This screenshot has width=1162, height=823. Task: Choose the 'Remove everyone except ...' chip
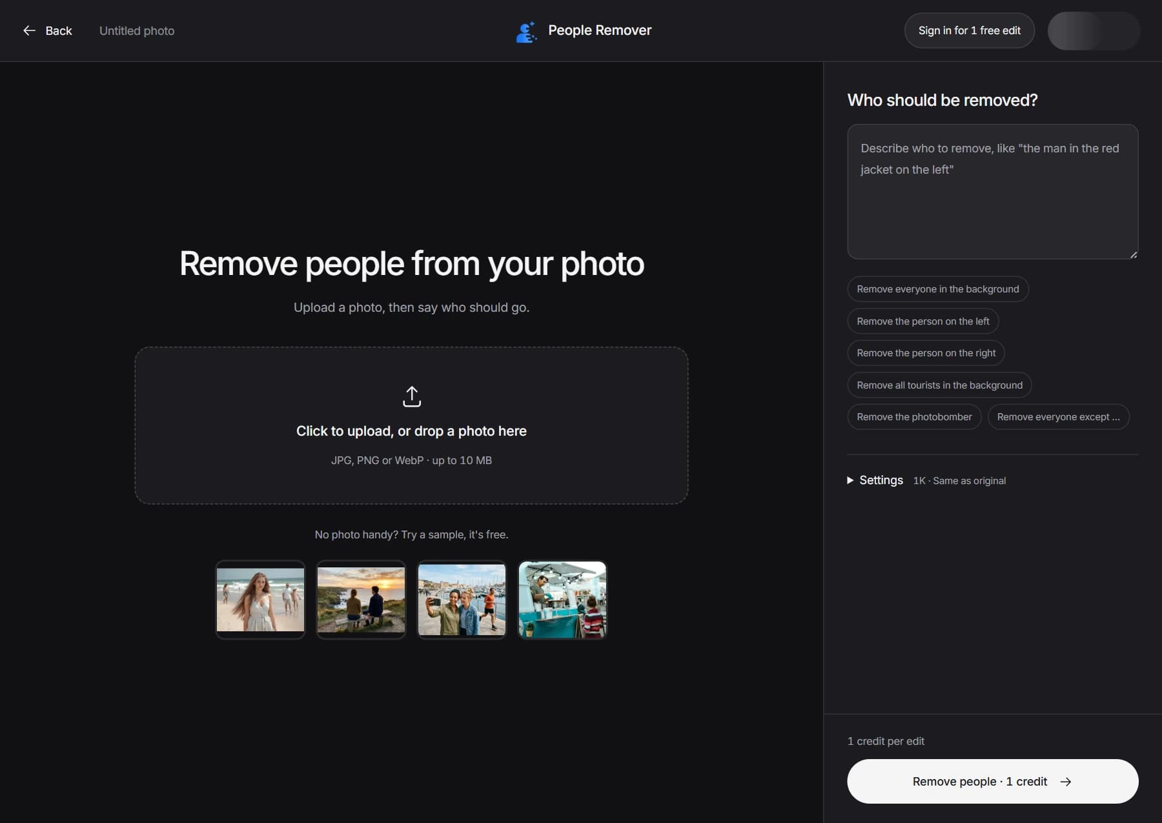pyautogui.click(x=1058, y=417)
